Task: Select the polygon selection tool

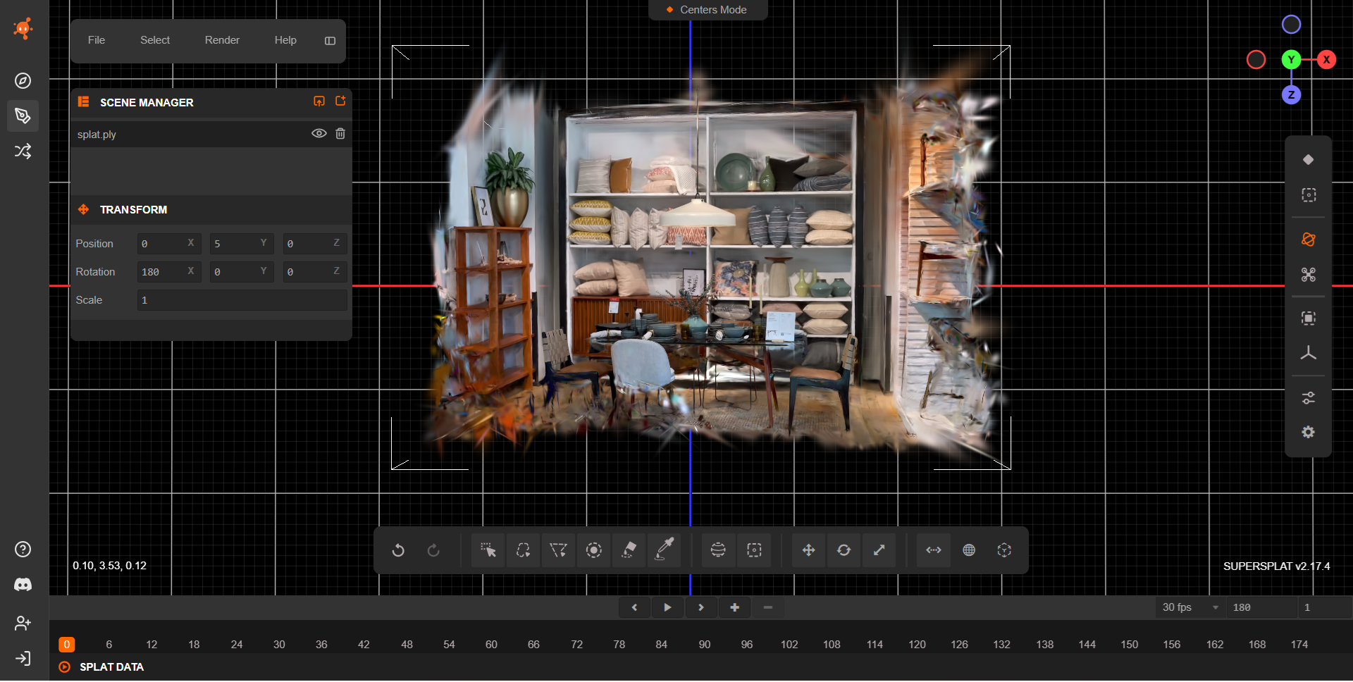Action: pos(558,550)
